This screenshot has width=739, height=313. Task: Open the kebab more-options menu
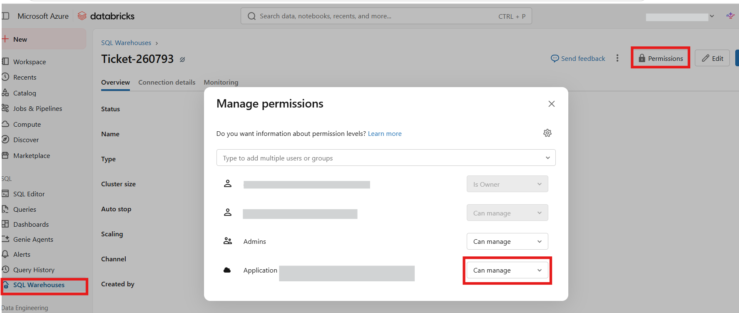tap(617, 58)
